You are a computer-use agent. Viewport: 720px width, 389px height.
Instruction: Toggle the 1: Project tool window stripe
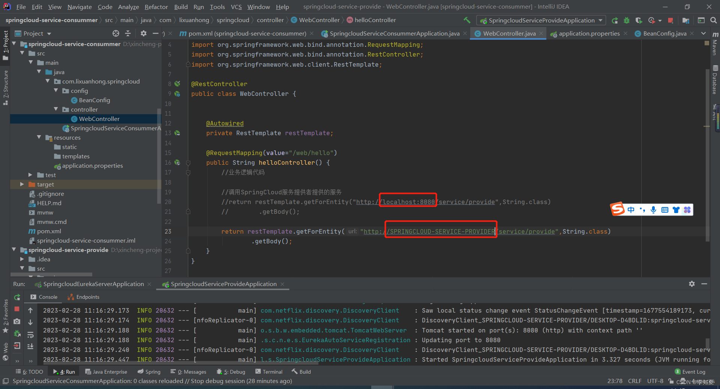(x=5, y=45)
